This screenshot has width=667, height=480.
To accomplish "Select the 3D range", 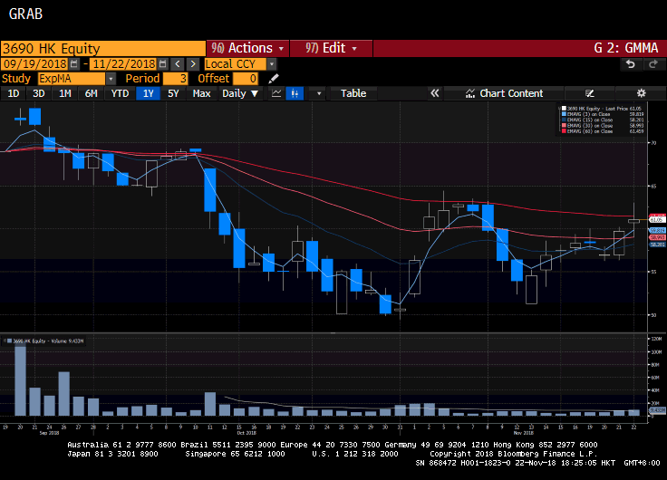I will pos(39,93).
